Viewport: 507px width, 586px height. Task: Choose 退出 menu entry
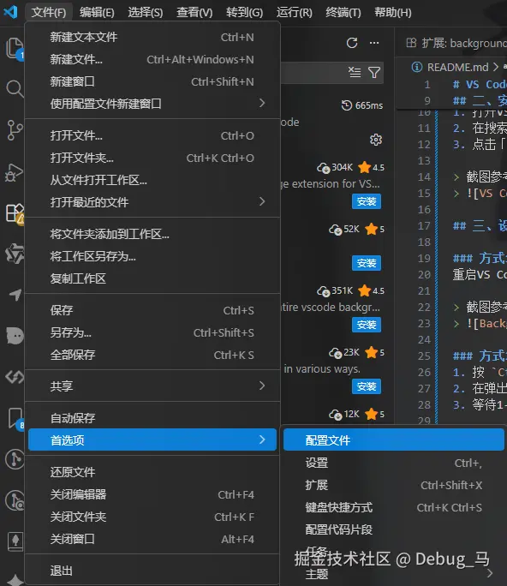152,571
